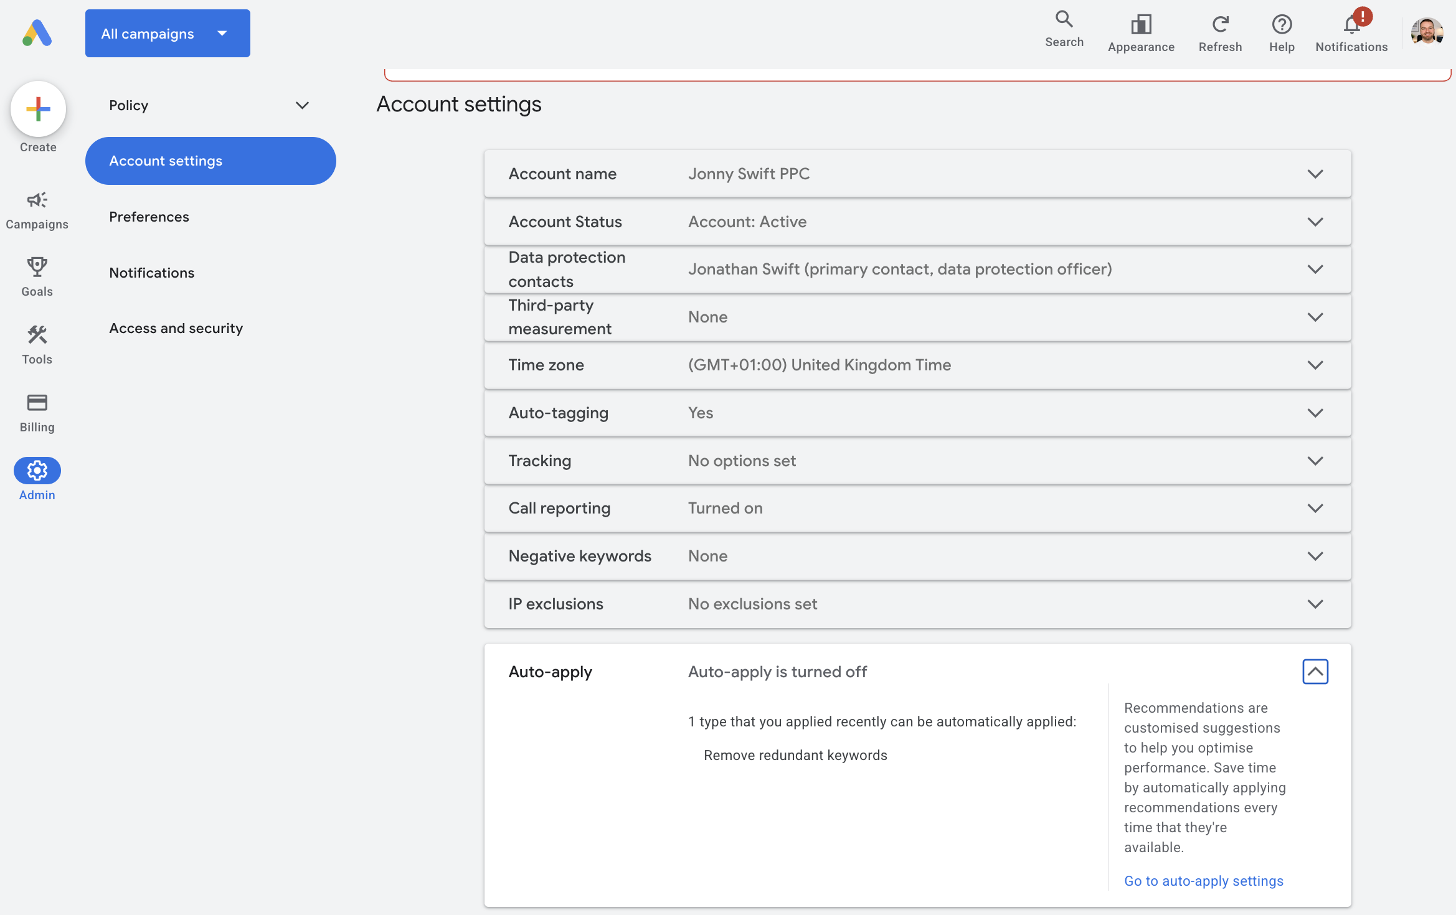Viewport: 1456px width, 915px height.
Task: Click 'Remove redundant keywords' text
Action: [x=795, y=755]
